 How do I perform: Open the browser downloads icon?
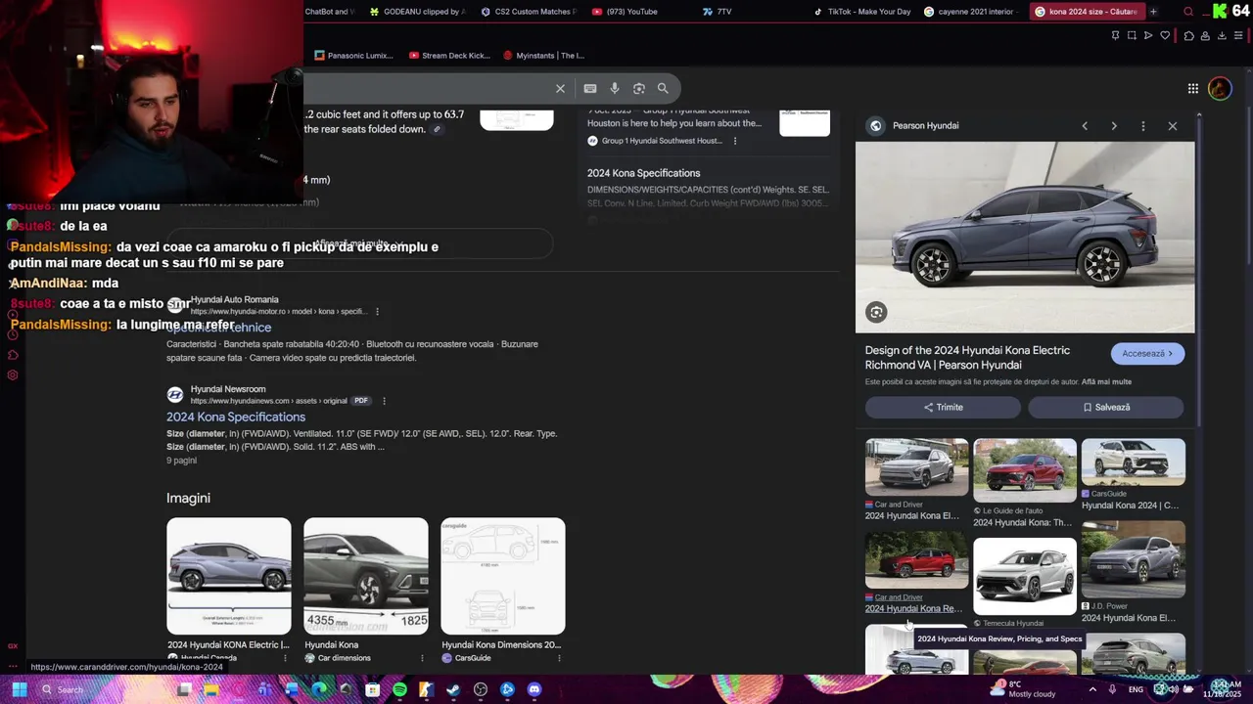[1222, 36]
